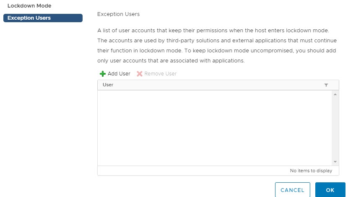The width and height of the screenshot is (348, 197).
Task: Click the green plus Add User icon
Action: coord(103,74)
